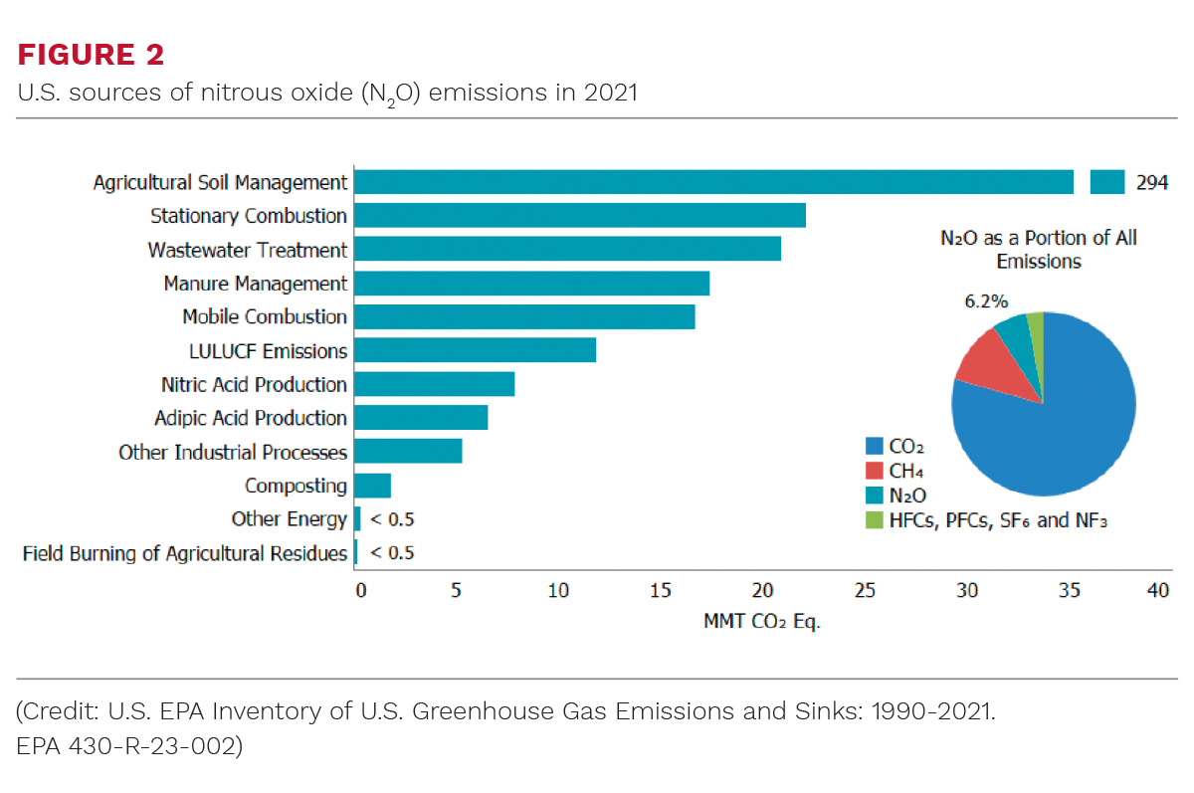
Task: Click the 'Other Energy' label
Action: pos(290,519)
